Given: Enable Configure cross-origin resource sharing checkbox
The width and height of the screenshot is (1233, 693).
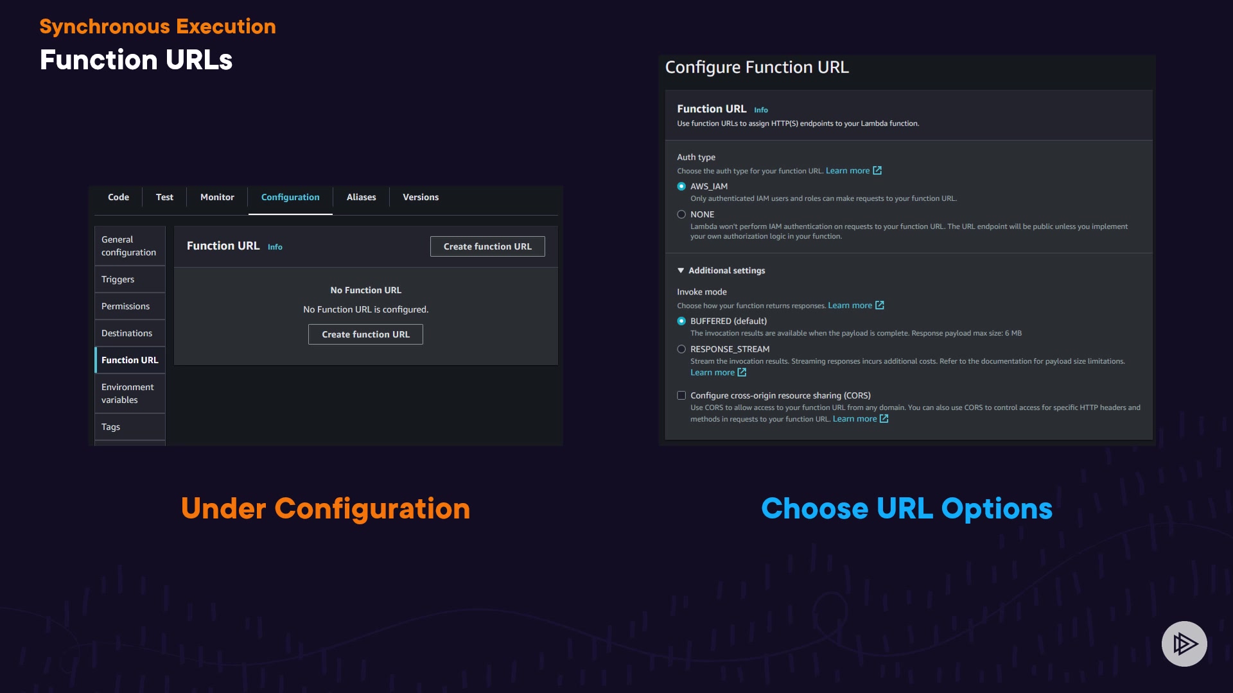Looking at the screenshot, I should (681, 396).
